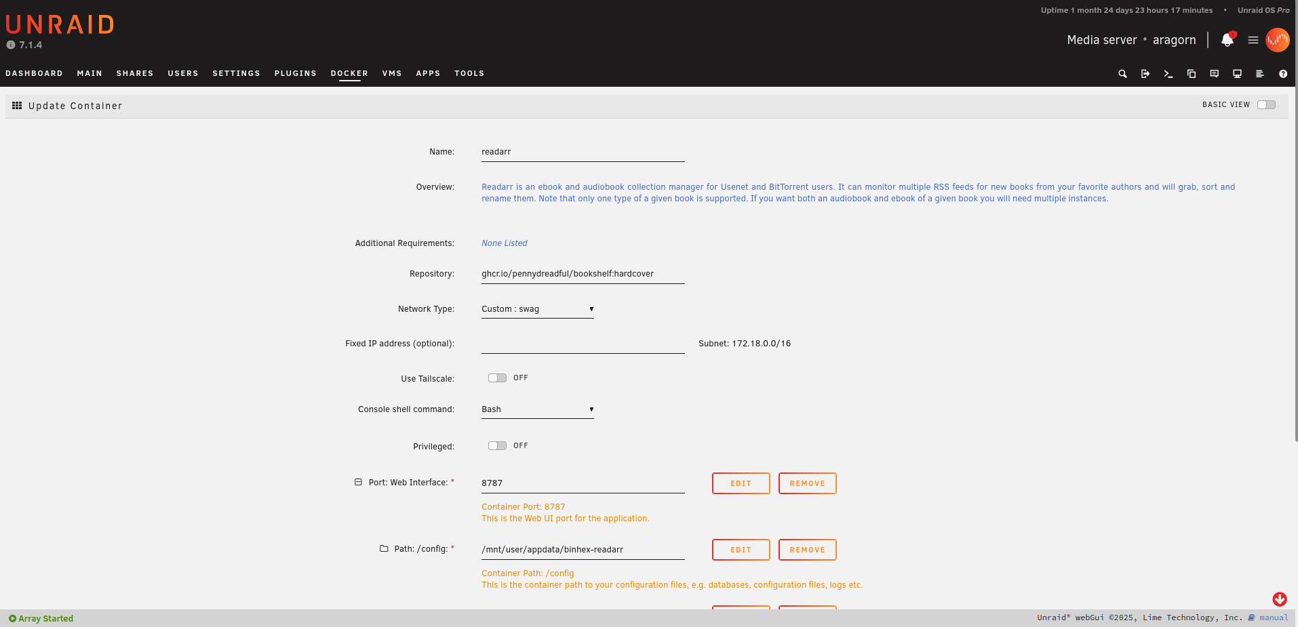
Task: Toggle the Basic View switch
Action: [1266, 104]
